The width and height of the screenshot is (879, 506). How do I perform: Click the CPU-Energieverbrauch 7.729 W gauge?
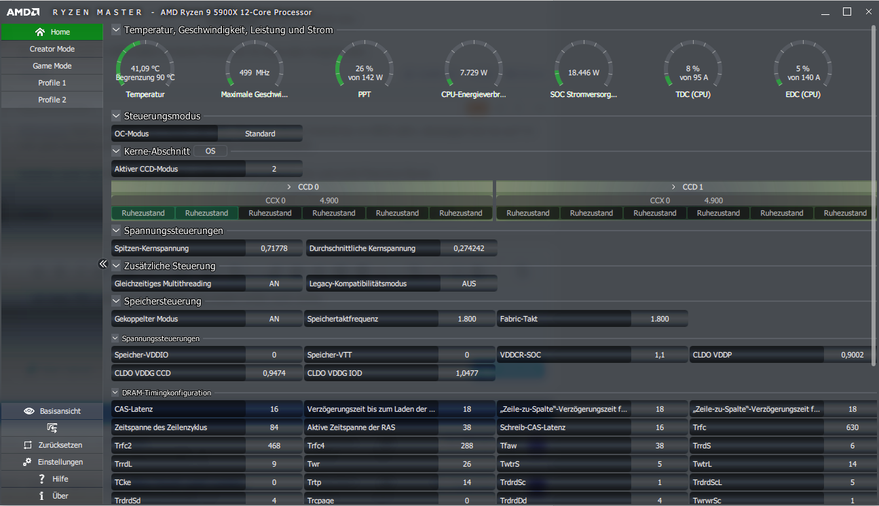(x=474, y=70)
